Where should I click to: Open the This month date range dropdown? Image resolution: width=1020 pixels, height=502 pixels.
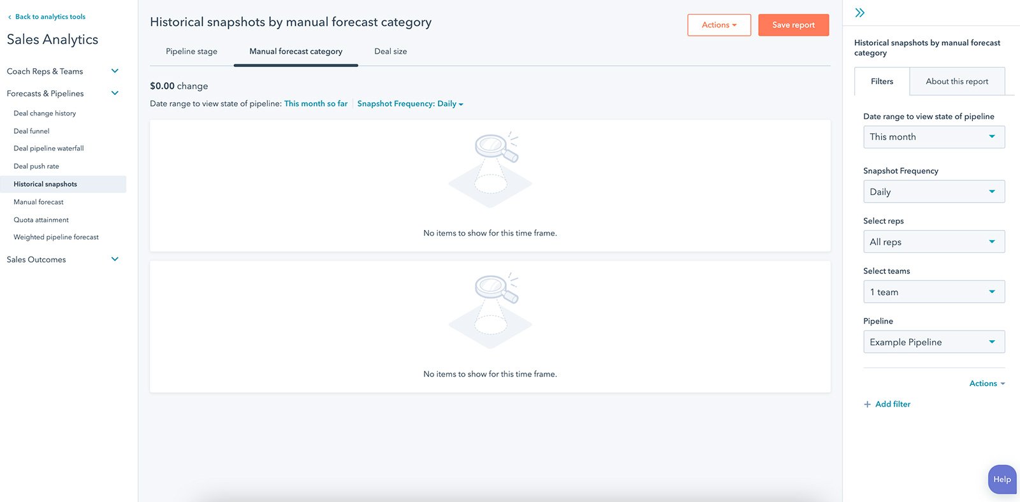[x=934, y=137]
